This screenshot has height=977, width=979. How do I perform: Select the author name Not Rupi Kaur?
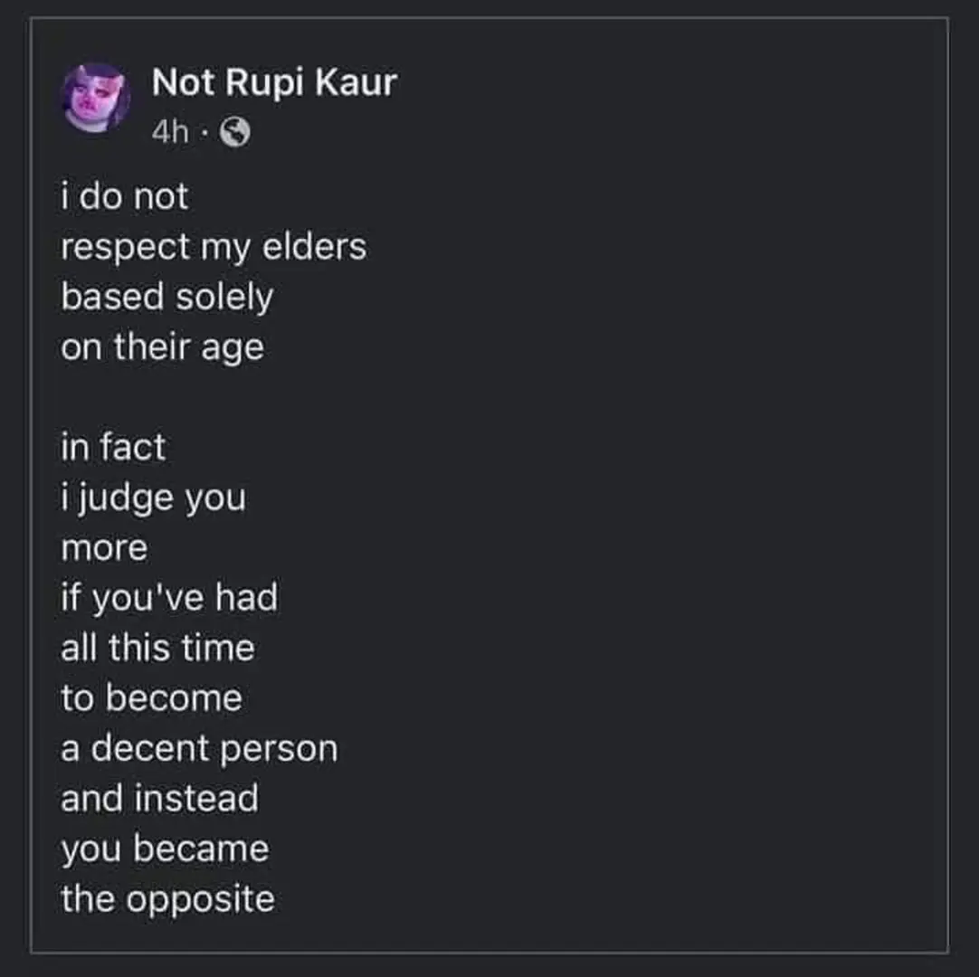[x=274, y=81]
